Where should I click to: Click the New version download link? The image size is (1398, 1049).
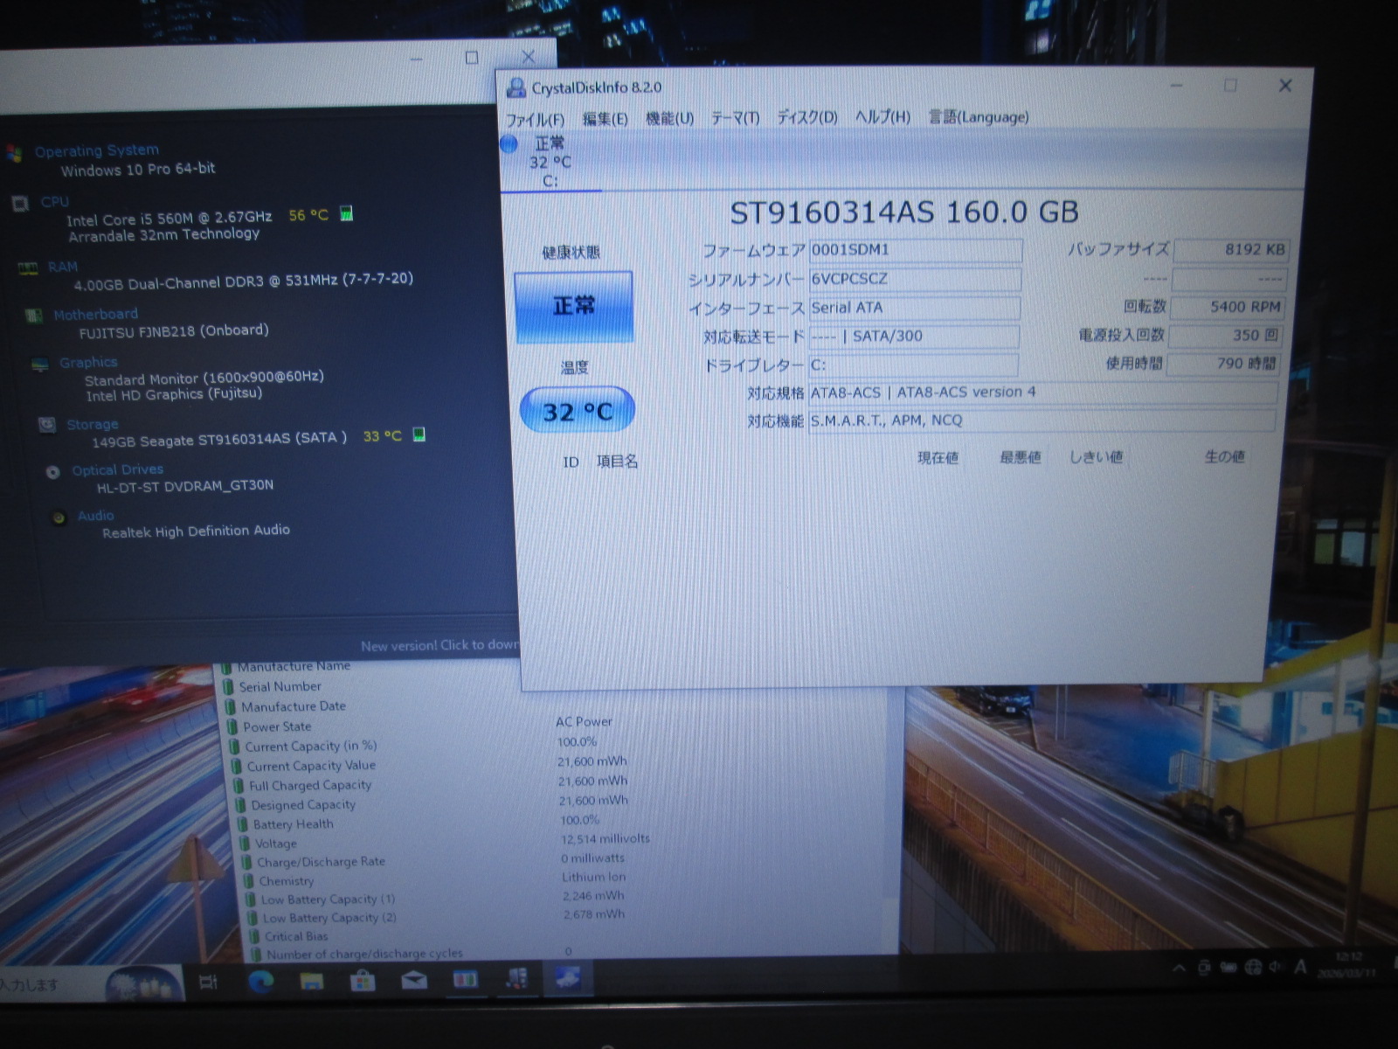[439, 645]
